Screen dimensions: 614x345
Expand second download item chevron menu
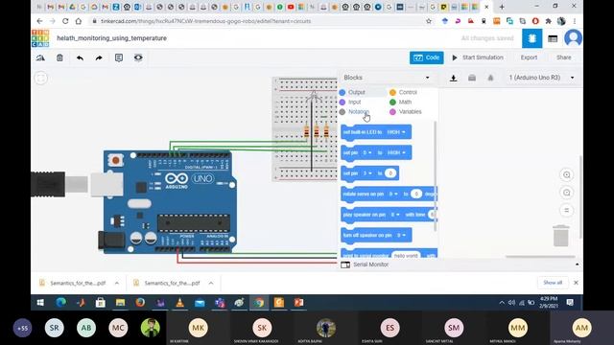coord(211,283)
